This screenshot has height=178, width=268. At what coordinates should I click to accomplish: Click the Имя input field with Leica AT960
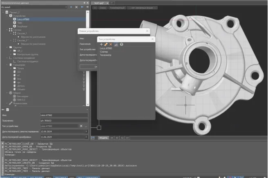click(x=63, y=116)
